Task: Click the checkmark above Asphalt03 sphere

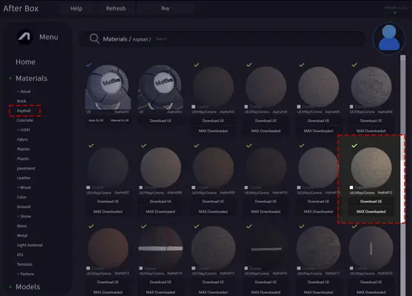Action: [196, 65]
